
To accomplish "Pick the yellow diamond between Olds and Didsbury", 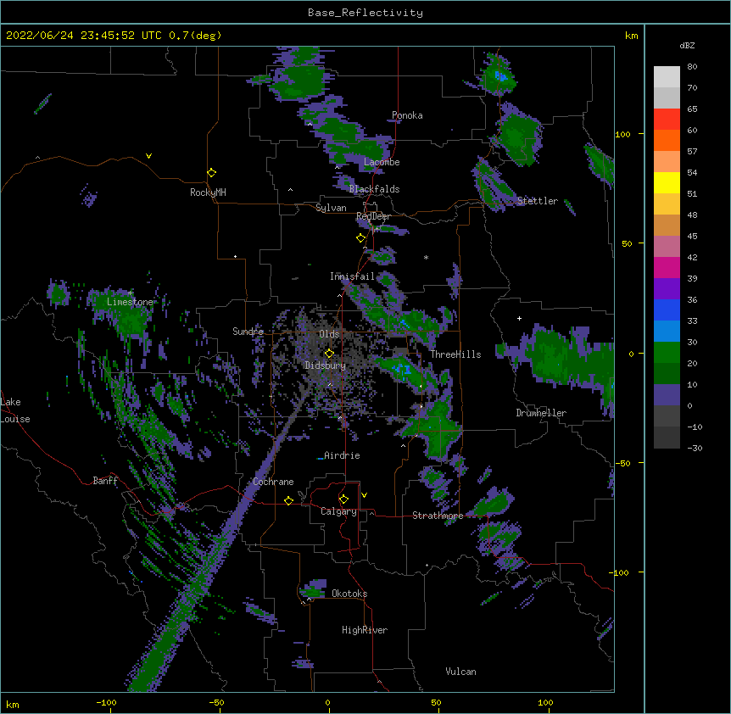I will (x=329, y=353).
